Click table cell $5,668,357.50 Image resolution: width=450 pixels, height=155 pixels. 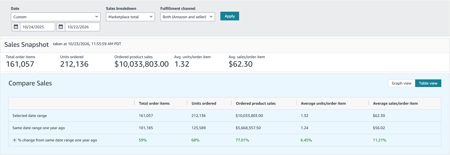(x=248, y=128)
